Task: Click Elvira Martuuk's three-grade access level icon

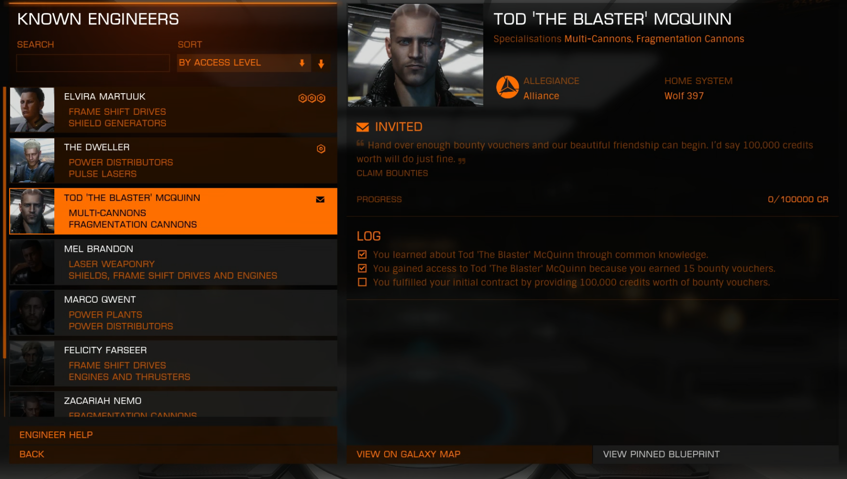Action: [312, 98]
